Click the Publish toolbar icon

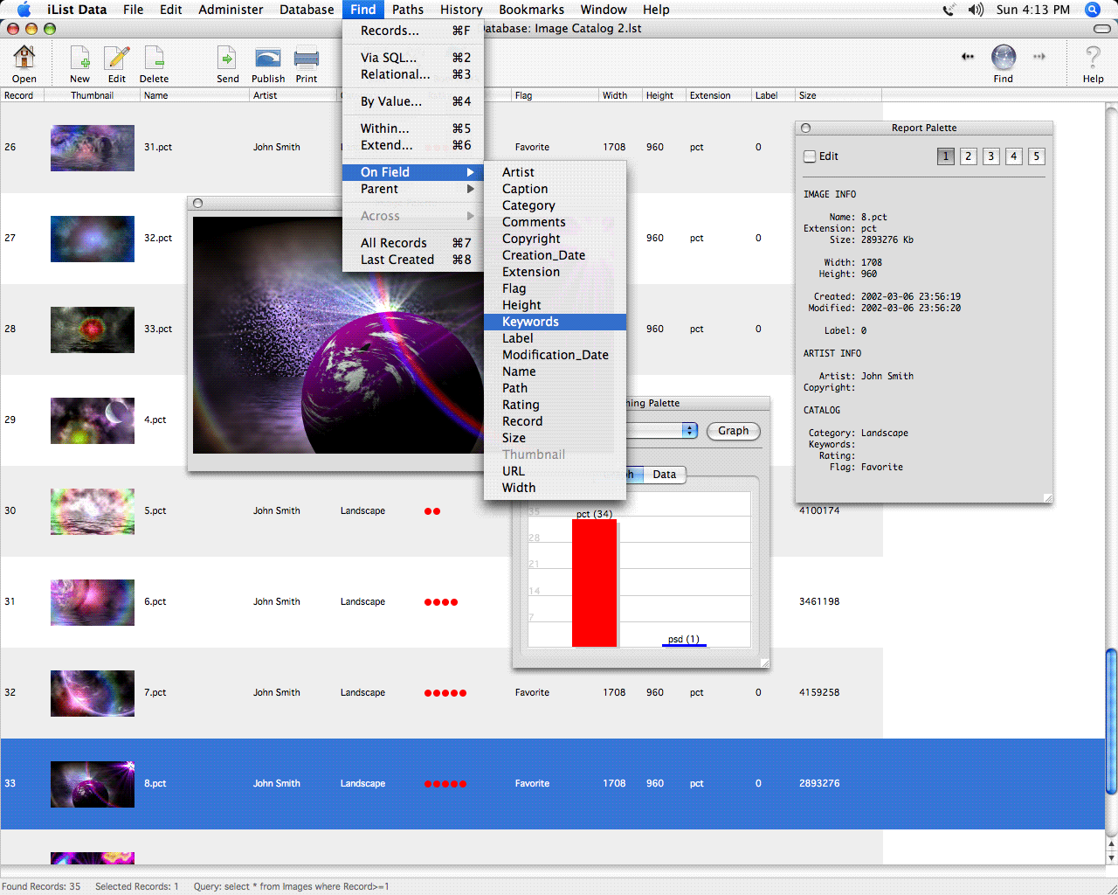[x=268, y=58]
